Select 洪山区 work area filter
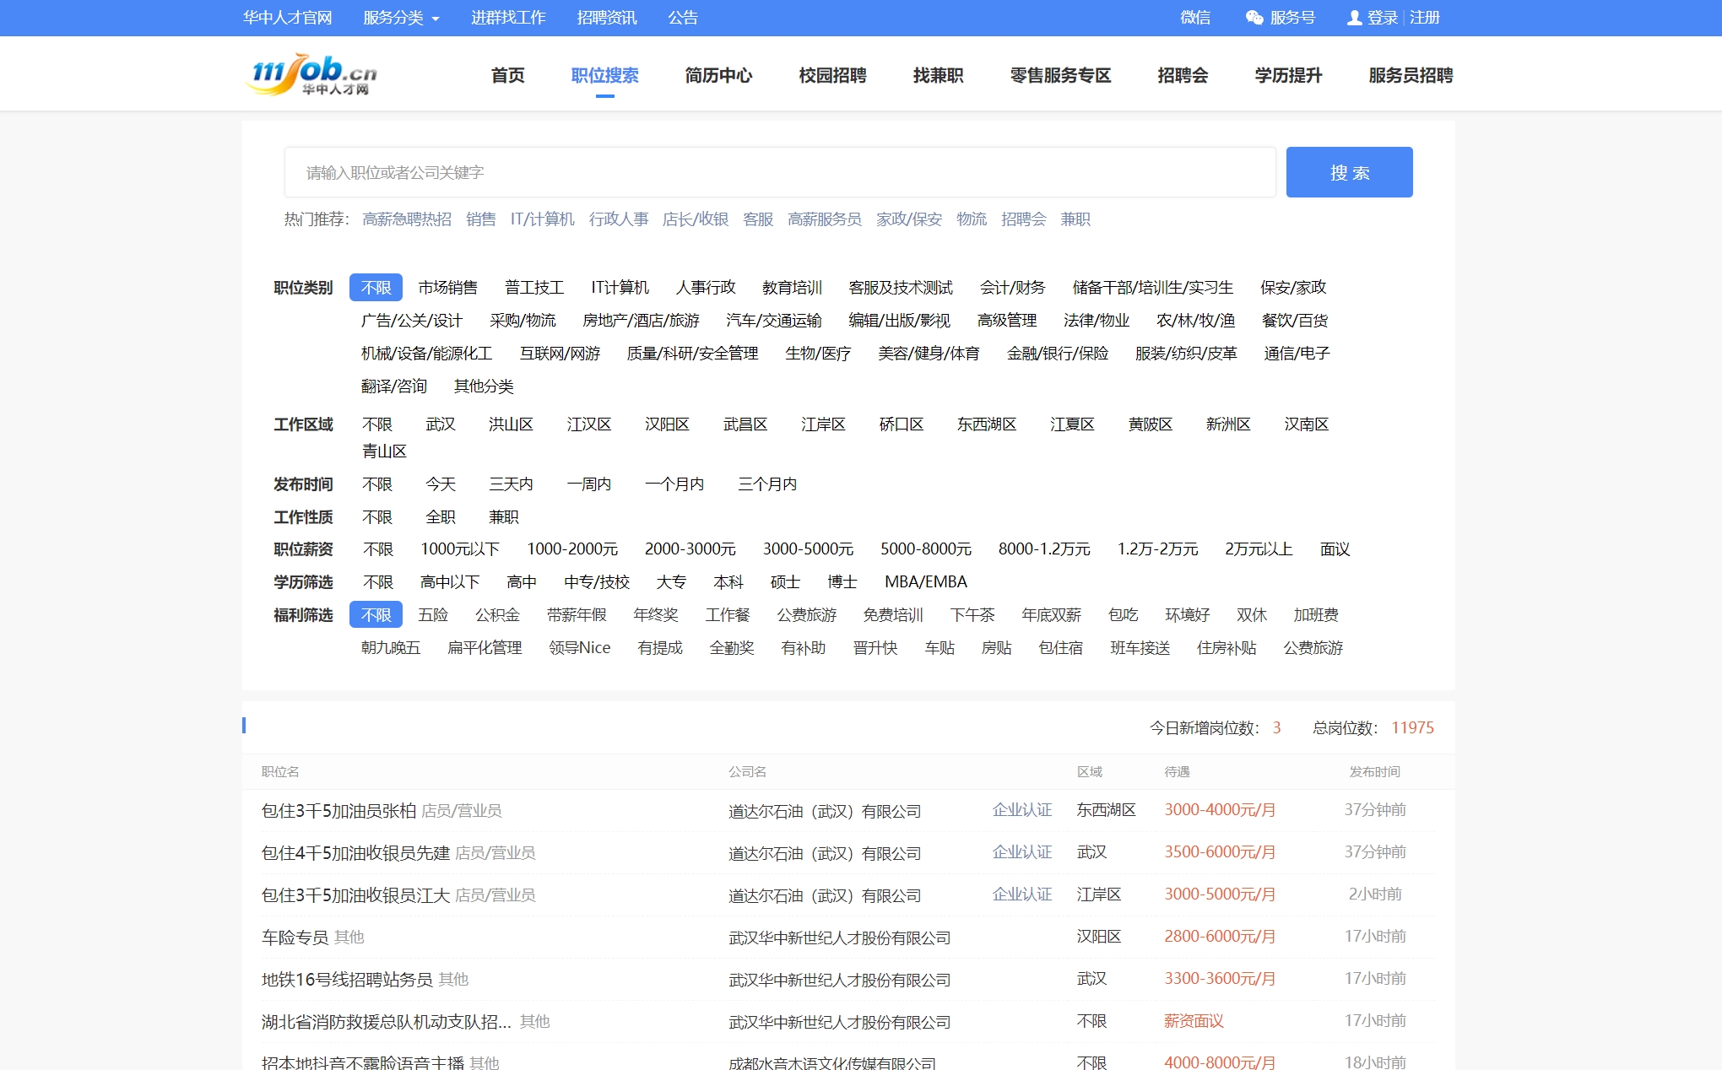Image resolution: width=1722 pixels, height=1070 pixels. pyautogui.click(x=511, y=424)
